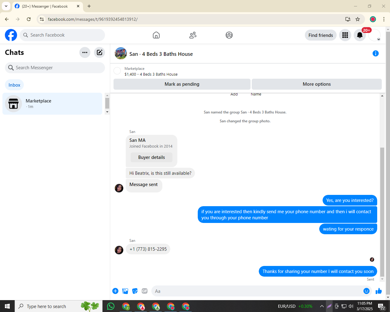The height and width of the screenshot is (312, 390).
Task: Go to the Facebook Home icon
Action: tap(156, 35)
